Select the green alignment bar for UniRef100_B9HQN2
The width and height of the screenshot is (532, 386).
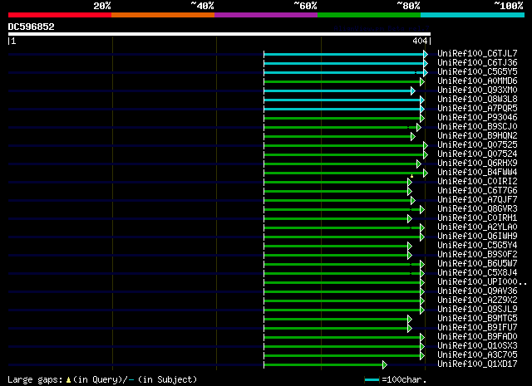pos(340,137)
